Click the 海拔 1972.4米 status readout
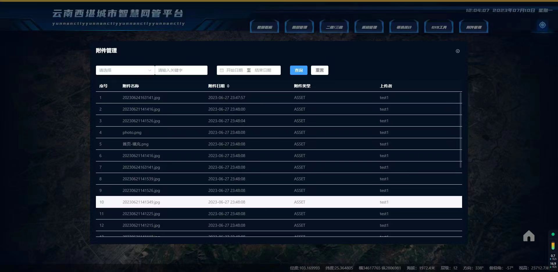558x272 pixels. pyautogui.click(x=421, y=268)
